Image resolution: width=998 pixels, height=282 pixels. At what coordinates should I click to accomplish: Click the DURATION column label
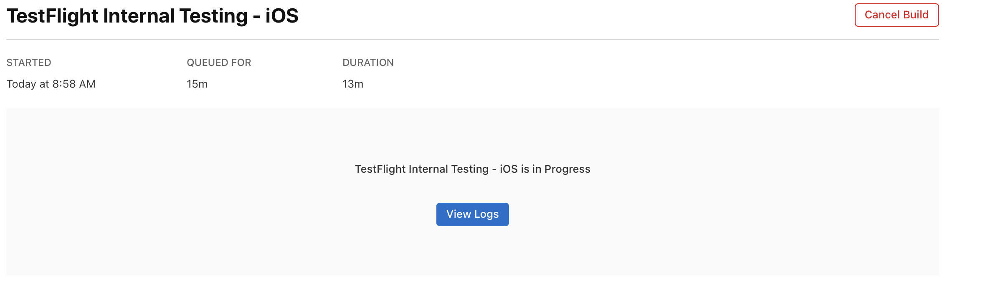[x=368, y=63]
